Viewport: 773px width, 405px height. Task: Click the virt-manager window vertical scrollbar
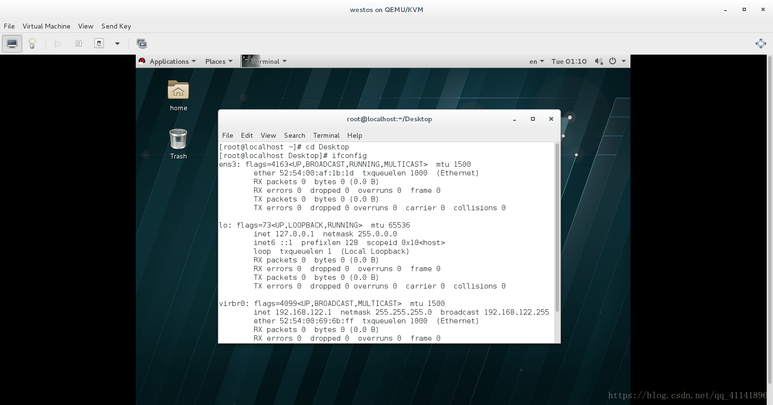(x=770, y=219)
